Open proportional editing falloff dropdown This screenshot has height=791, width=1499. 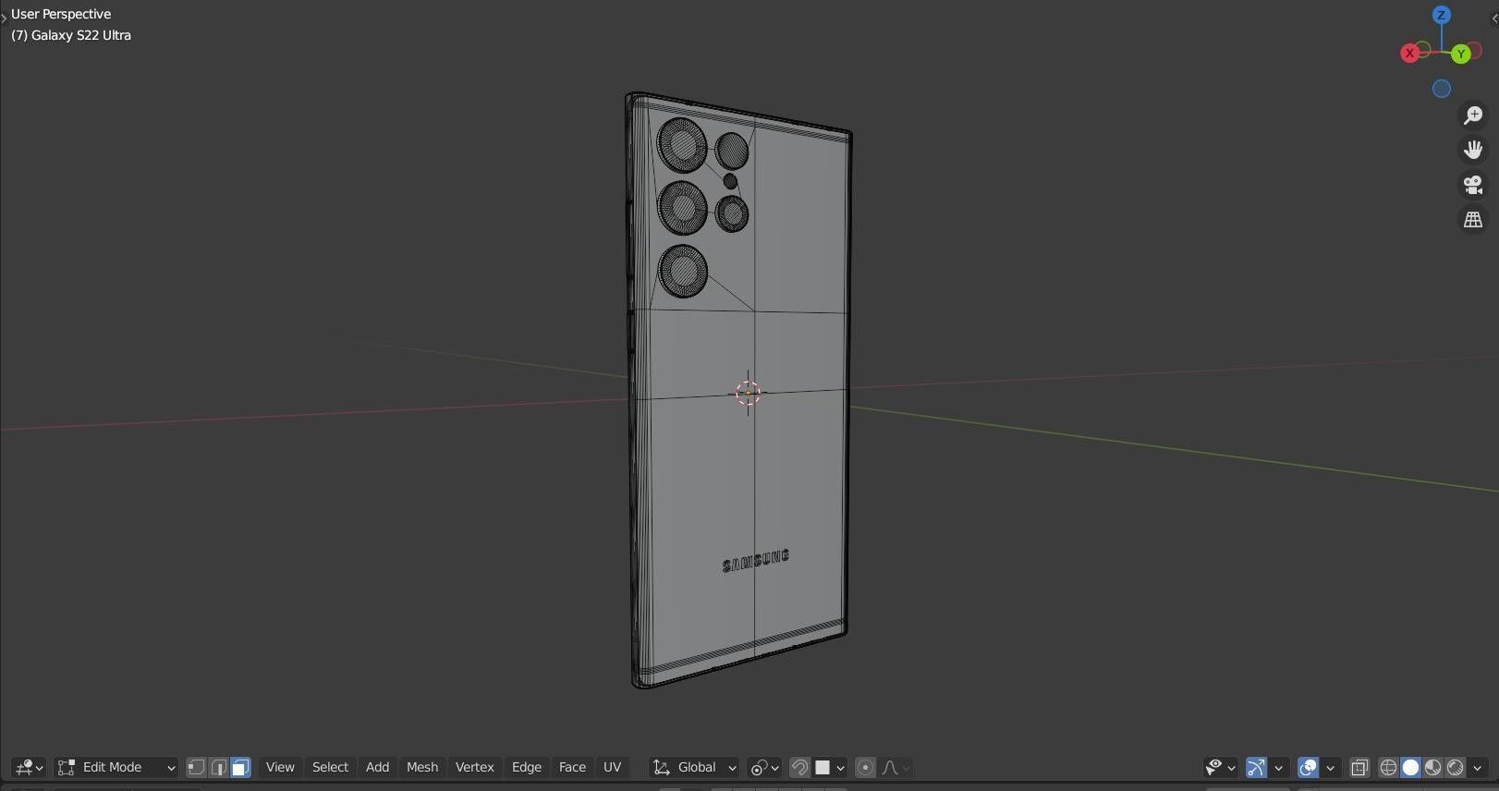point(896,767)
